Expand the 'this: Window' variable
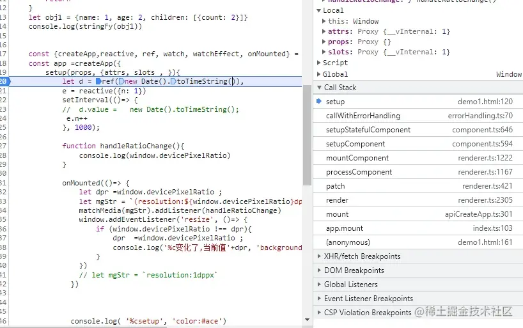This screenshot has width=523, height=328. tap(324, 21)
